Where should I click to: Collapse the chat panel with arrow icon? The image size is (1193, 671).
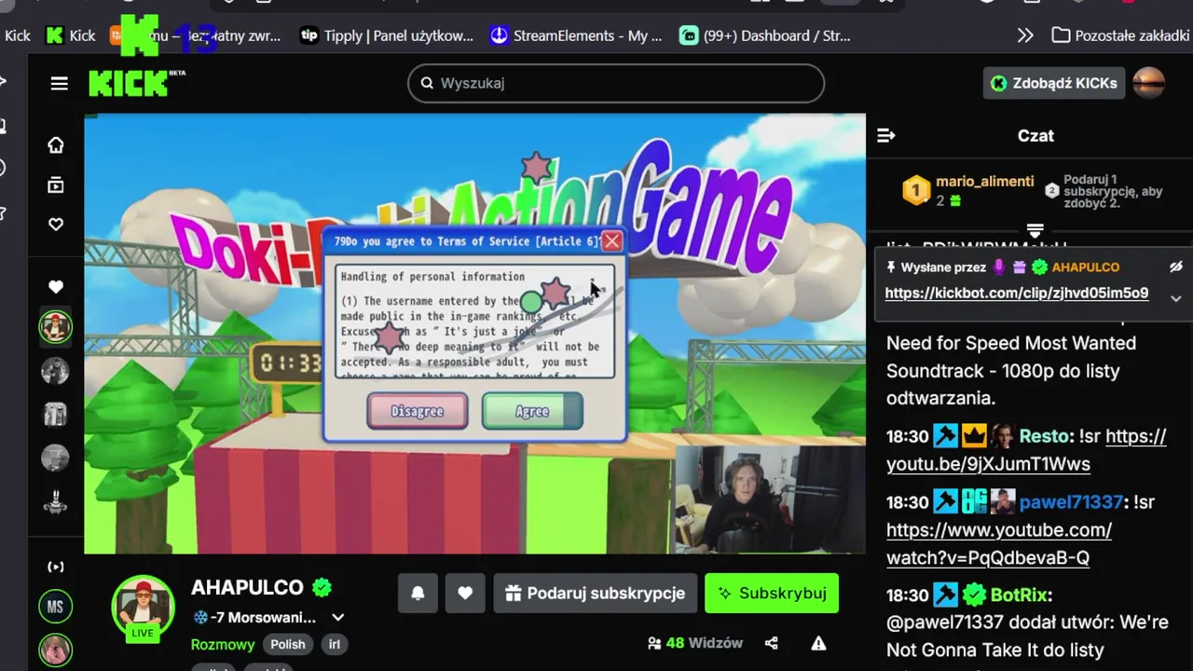point(886,136)
